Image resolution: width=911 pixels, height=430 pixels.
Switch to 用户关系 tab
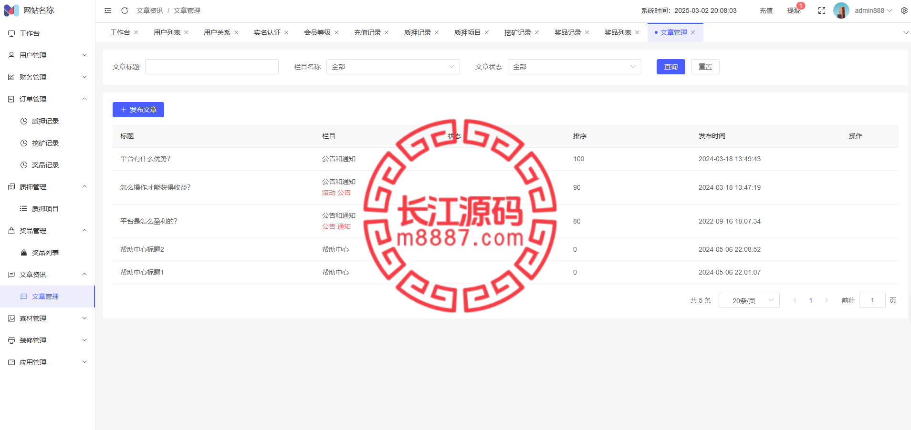[x=217, y=32]
